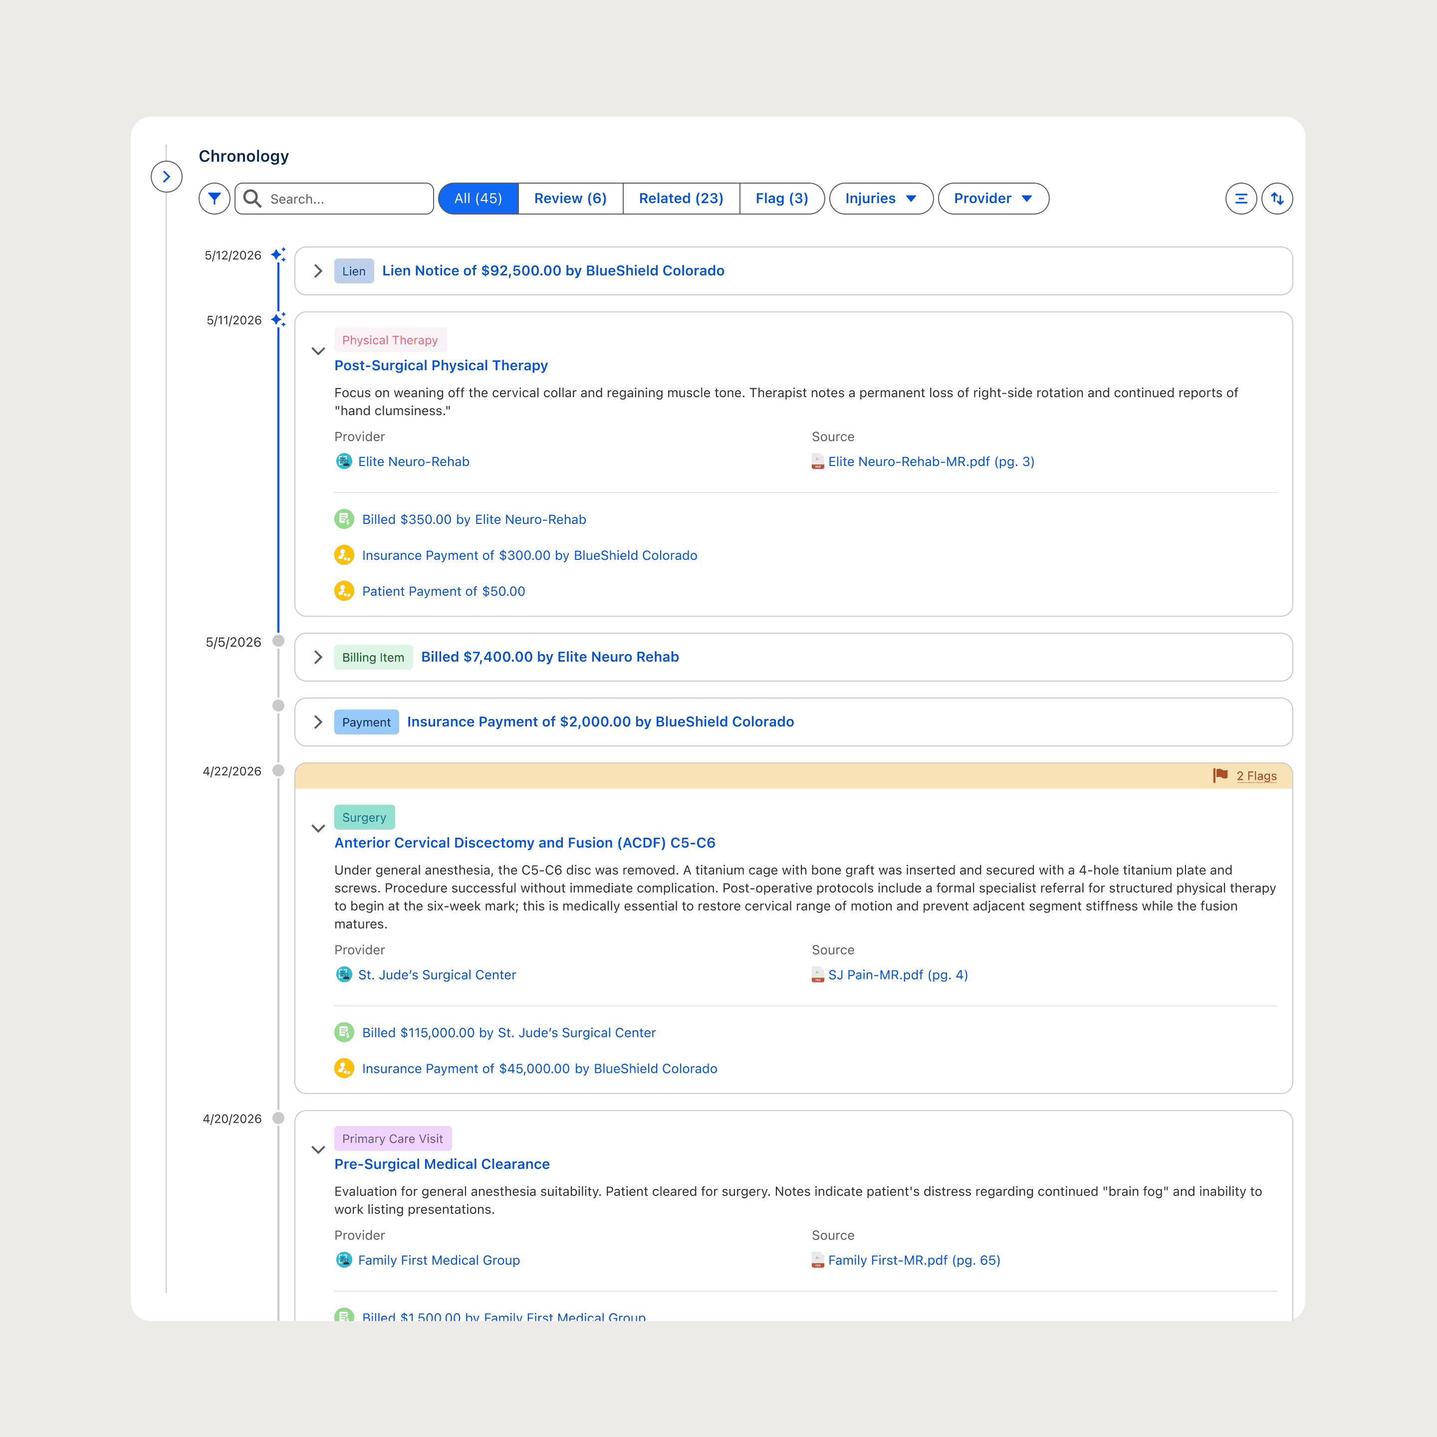This screenshot has width=1437, height=1437.
Task: Click the filter funnel icon
Action: [214, 199]
